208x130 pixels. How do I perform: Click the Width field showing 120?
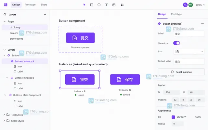(x=171, y=92)
